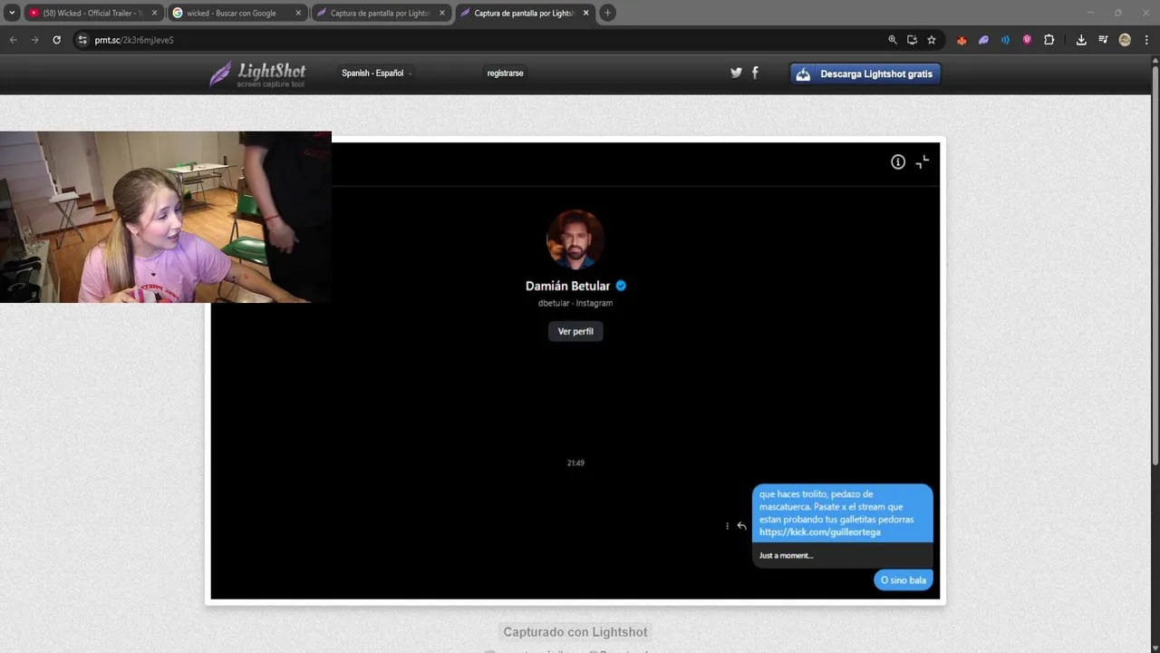Switch to the wicked Buscar con Google tab
Viewport: 1160px width, 653px height.
click(236, 13)
